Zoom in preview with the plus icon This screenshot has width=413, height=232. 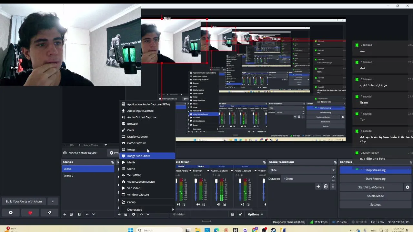(79, 145)
